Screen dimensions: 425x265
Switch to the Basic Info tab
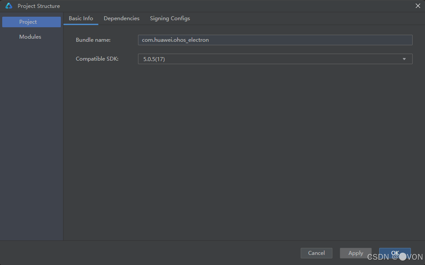(81, 18)
